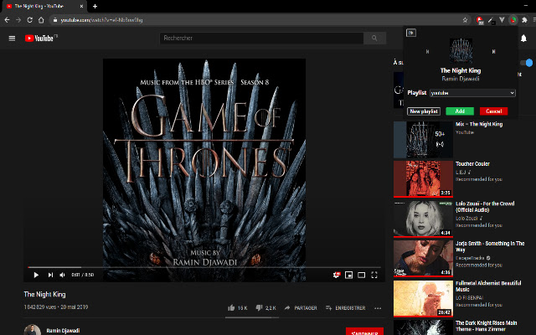Image resolution: width=536 pixels, height=335 pixels.
Task: Open the more actions ellipsis below the video
Action: pyautogui.click(x=379, y=308)
